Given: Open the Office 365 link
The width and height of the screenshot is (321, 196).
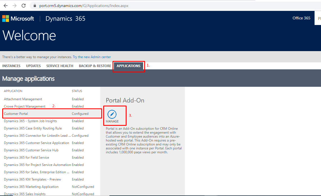Looking at the screenshot, I should point(301,18).
